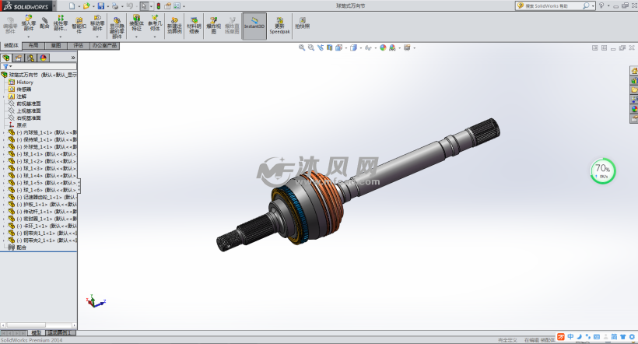Screen dimensions: 638x344
Task: Open SolidWorks Resources home task pane tab
Action: [x=634, y=71]
